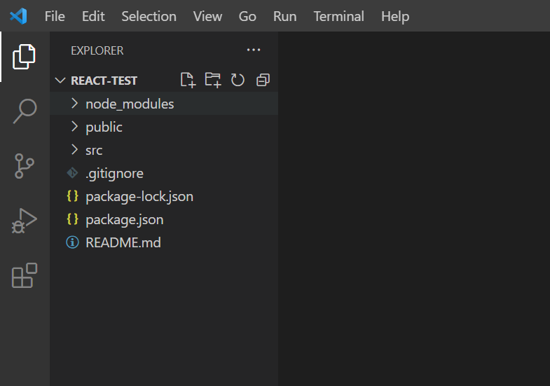Click the REACT-TEST section header title

coord(104,81)
